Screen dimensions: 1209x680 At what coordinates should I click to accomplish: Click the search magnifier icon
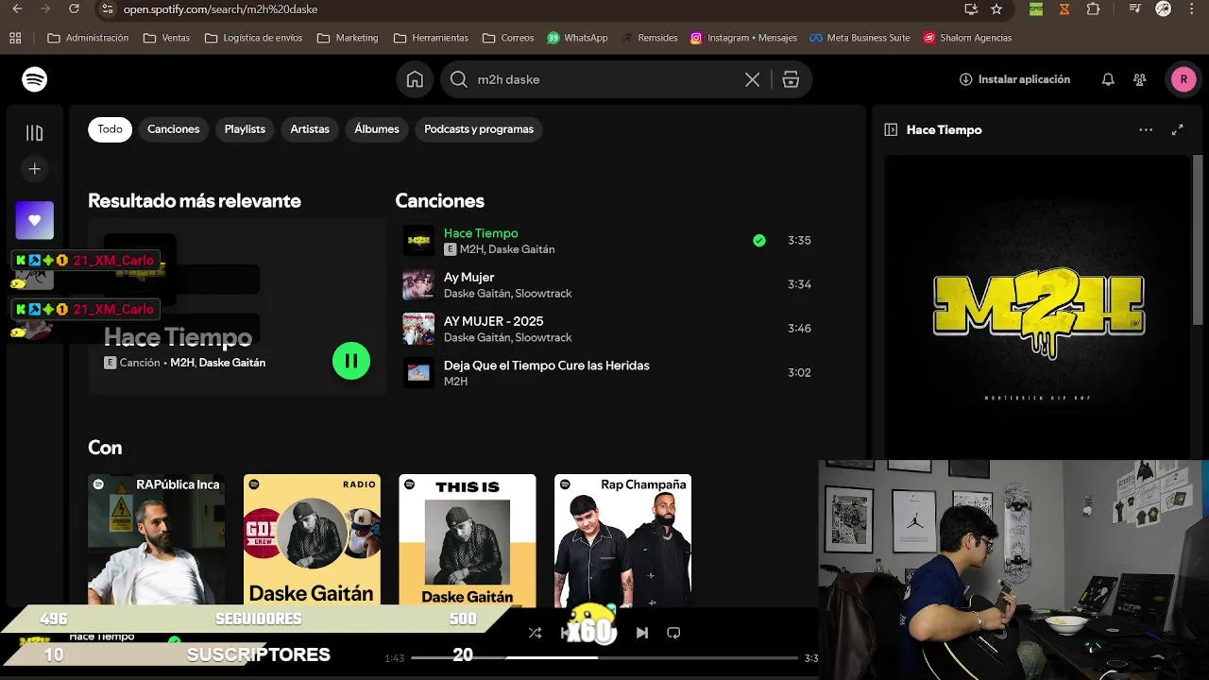tap(459, 80)
